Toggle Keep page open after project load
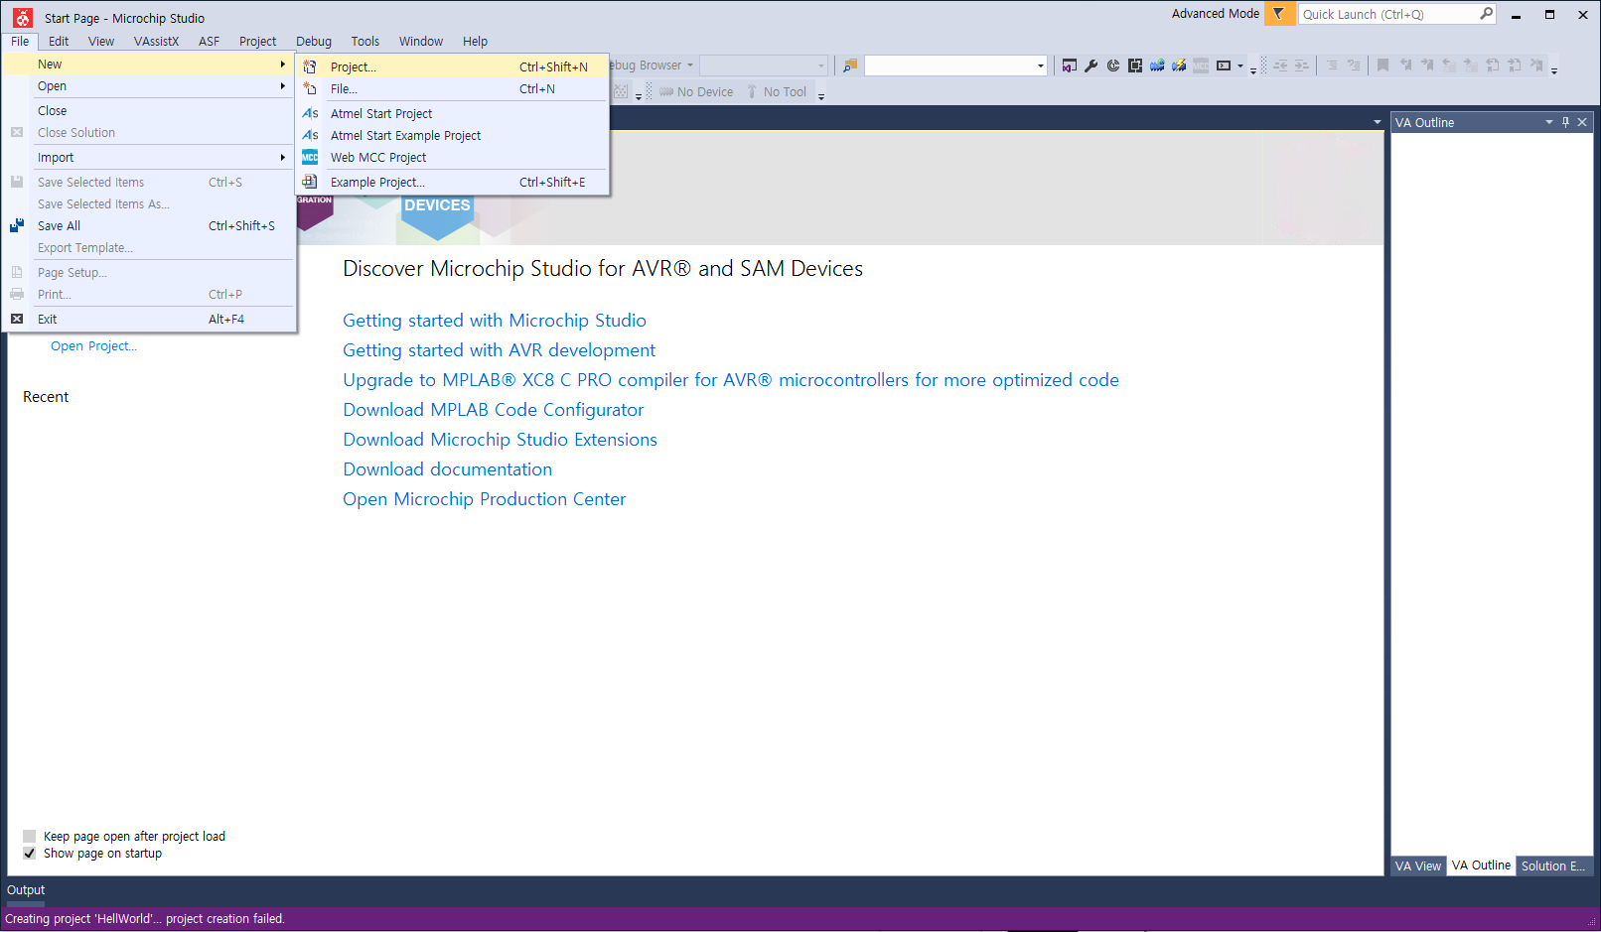Image resolution: width=1601 pixels, height=932 pixels. click(30, 836)
